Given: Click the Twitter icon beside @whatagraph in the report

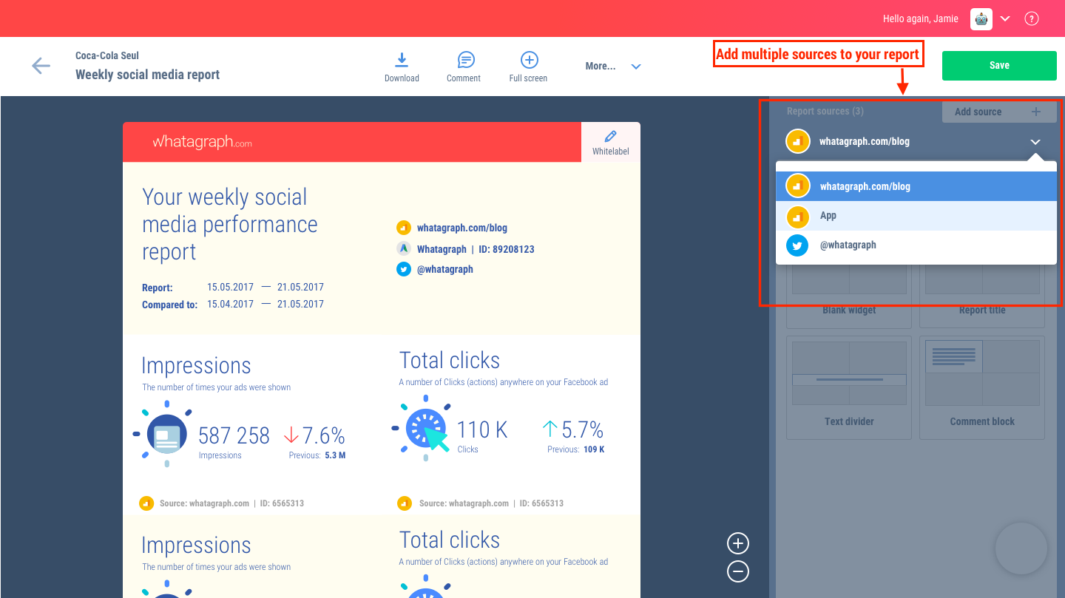Looking at the screenshot, I should coord(403,269).
